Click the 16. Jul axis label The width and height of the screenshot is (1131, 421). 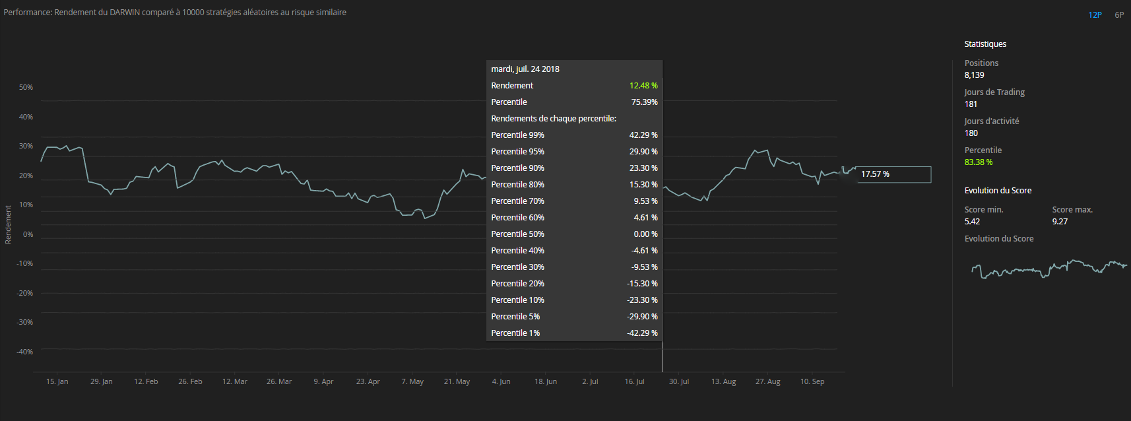(x=635, y=381)
